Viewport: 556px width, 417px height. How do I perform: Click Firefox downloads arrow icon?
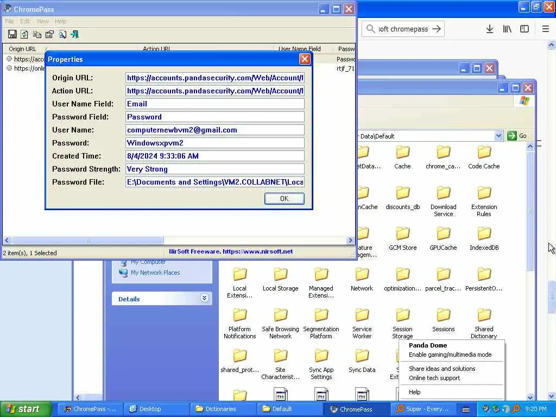tap(489, 29)
